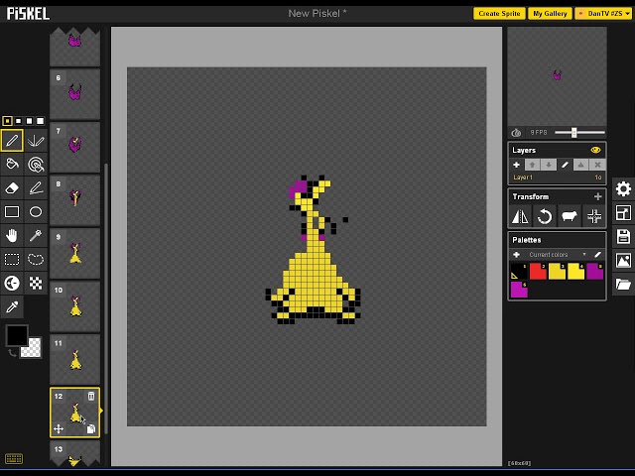
Task: Open My Gallery
Action: coord(550,13)
